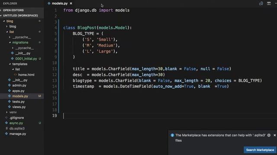This screenshot has height=155, width=277.
Task: Click Python icon on models.py tab
Action: (49, 3)
